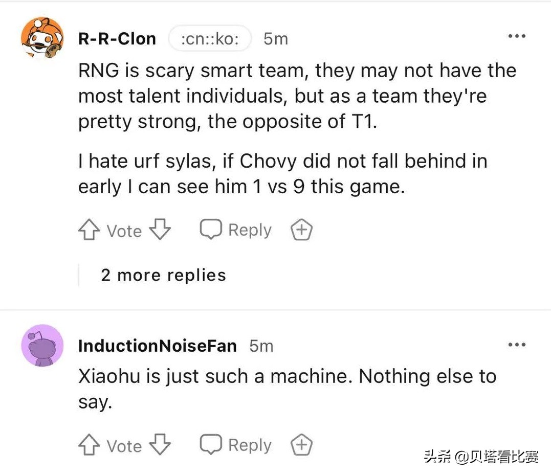The width and height of the screenshot is (551, 476).
Task: Open the overflow menu on InductionNoiseFan's comment
Action: 517,345
